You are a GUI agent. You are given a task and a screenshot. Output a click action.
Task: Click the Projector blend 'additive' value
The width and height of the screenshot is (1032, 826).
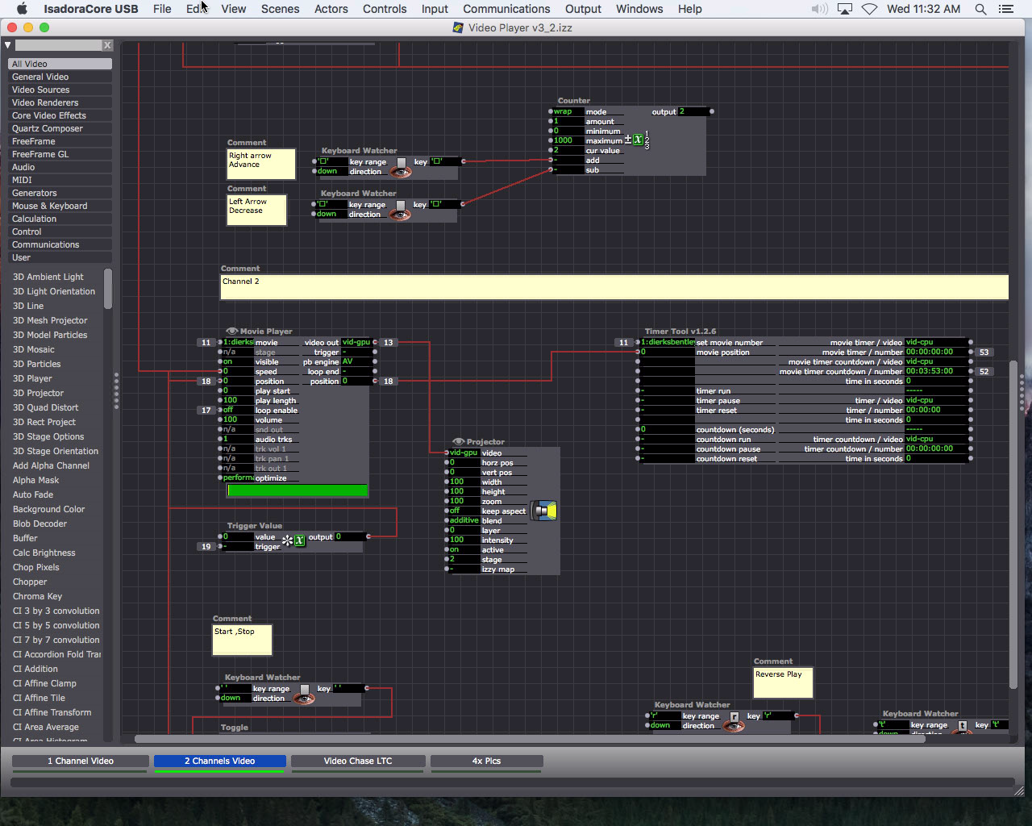coord(464,520)
